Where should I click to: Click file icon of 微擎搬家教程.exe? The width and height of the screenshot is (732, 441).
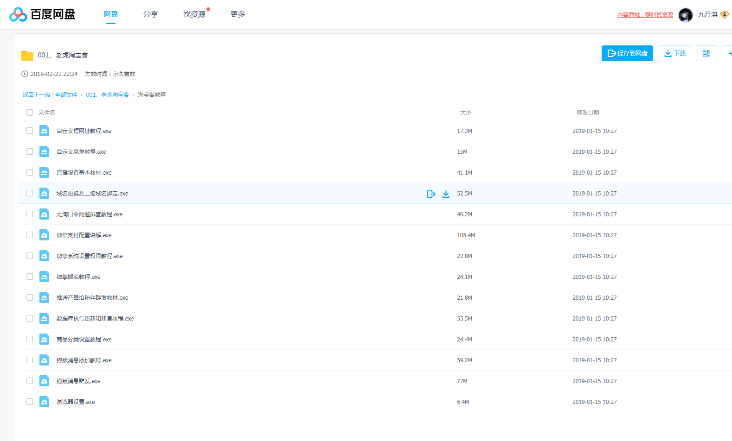click(44, 277)
